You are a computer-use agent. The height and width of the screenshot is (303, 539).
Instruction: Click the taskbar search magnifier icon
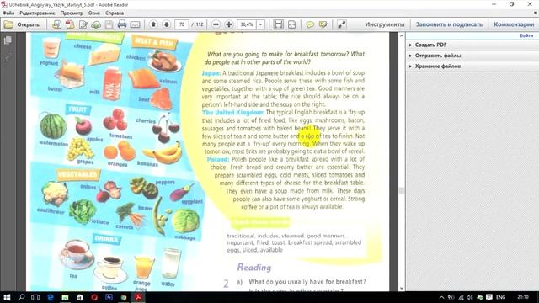pyautogui.click(x=21, y=297)
